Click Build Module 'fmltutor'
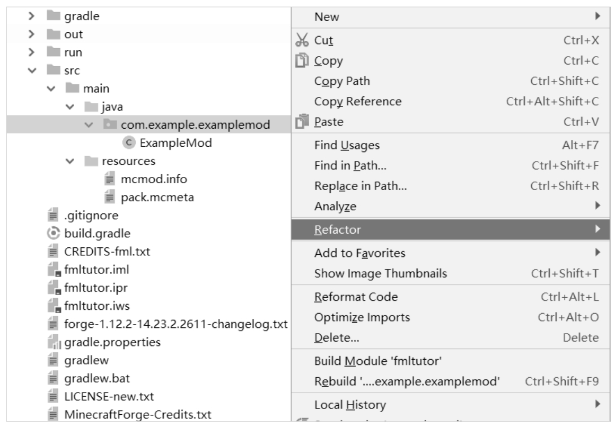Screen dimensions: 615x428 (378, 362)
